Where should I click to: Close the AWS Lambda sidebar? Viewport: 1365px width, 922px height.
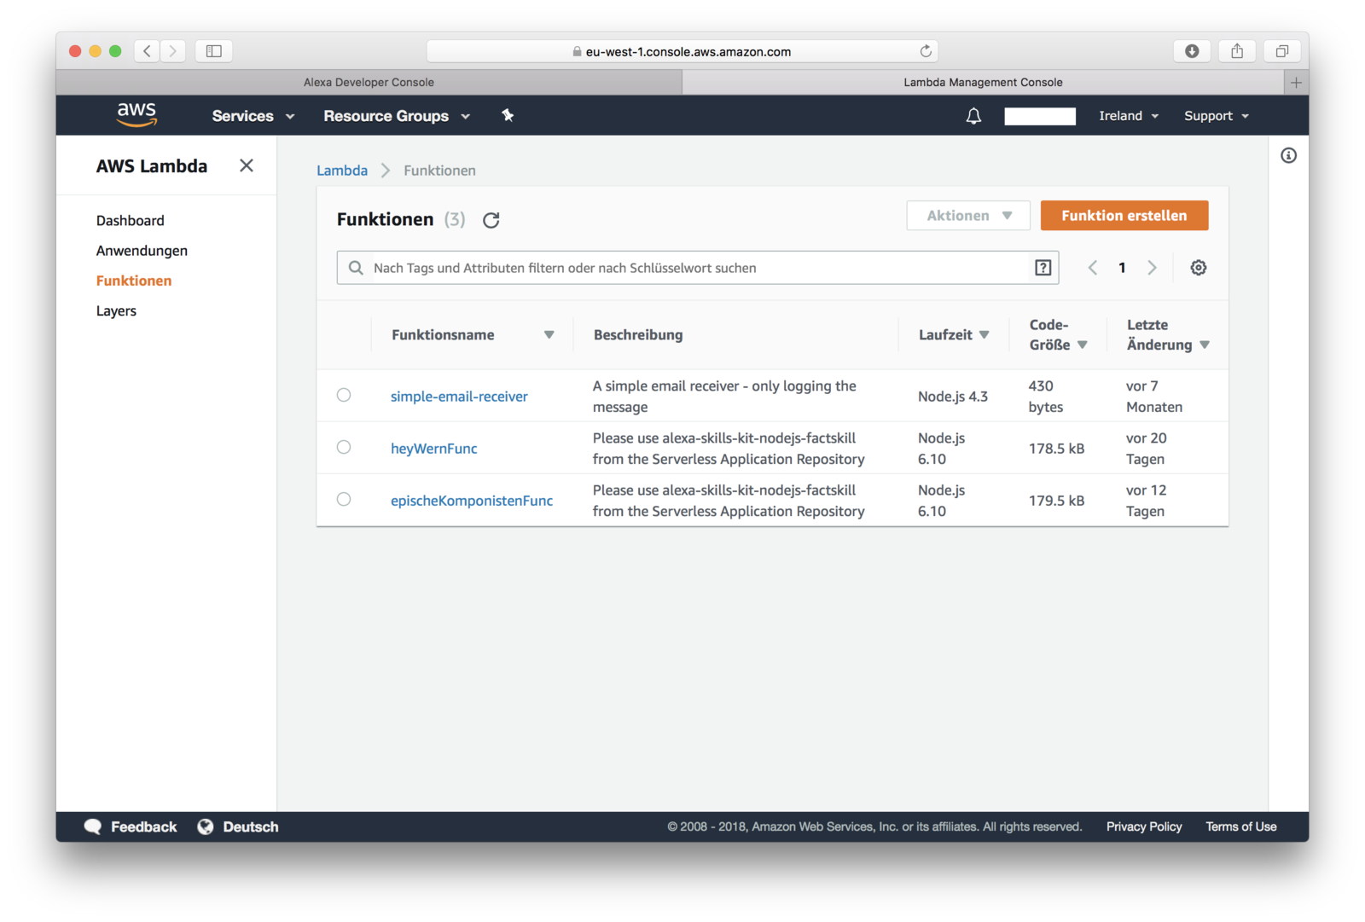point(247,165)
